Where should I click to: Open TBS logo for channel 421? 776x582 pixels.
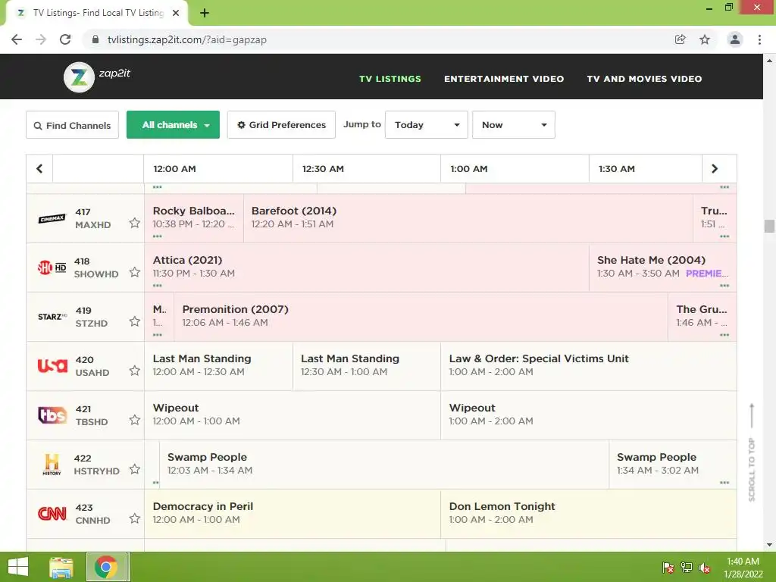tap(52, 415)
